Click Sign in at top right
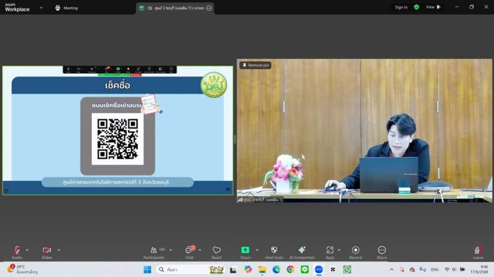The width and height of the screenshot is (494, 277). tap(401, 7)
